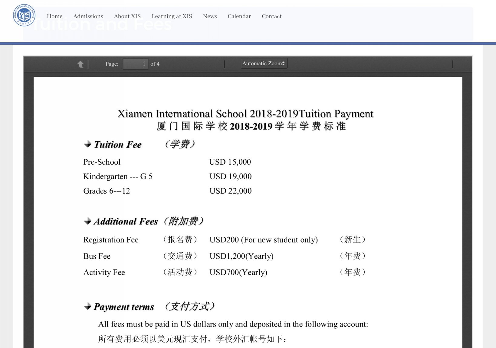Click the PDF previous page up arrow

(x=80, y=64)
